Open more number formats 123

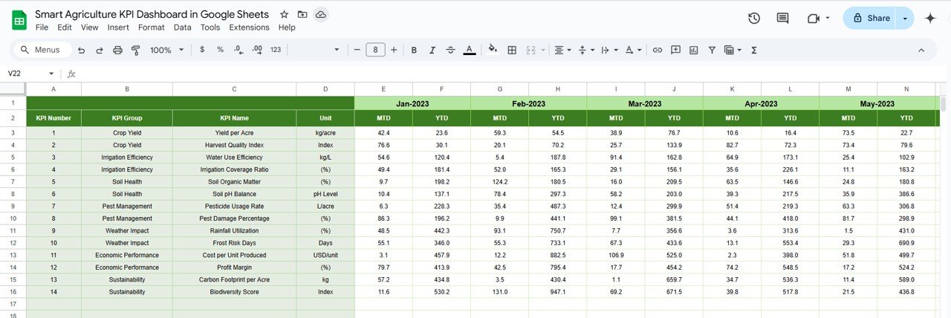[276, 50]
